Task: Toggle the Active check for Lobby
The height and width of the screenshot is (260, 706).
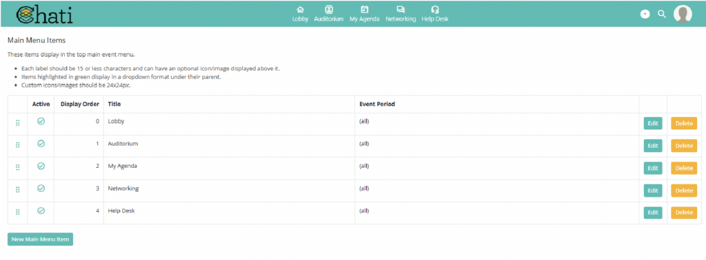Action: (41, 121)
